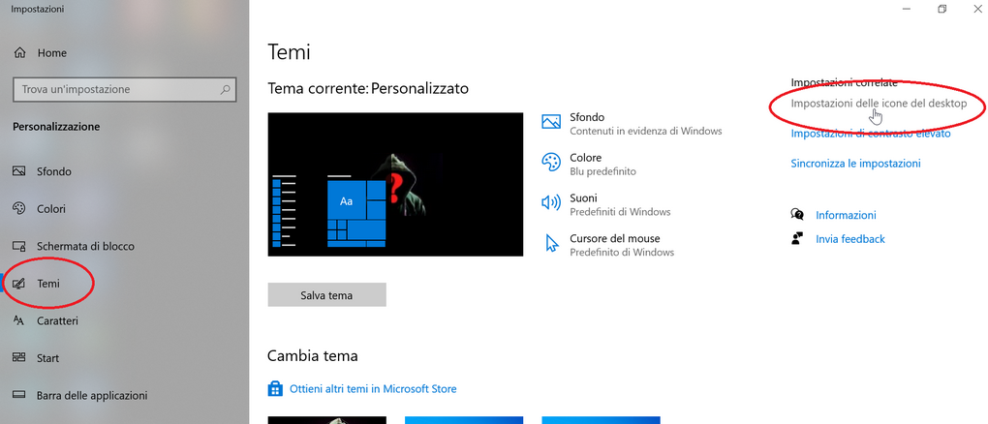Click the Microsoft Store bag icon
This screenshot has height=424, width=988.
point(275,389)
